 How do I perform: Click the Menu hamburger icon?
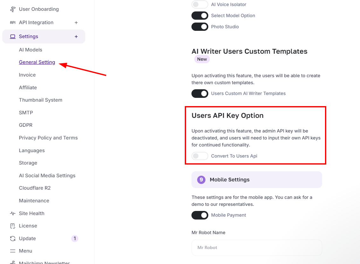point(13,251)
